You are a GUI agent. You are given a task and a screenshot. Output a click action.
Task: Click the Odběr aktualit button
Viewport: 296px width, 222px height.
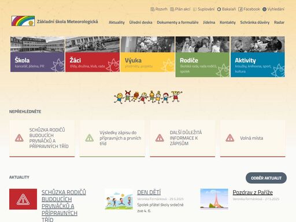click(x=266, y=178)
